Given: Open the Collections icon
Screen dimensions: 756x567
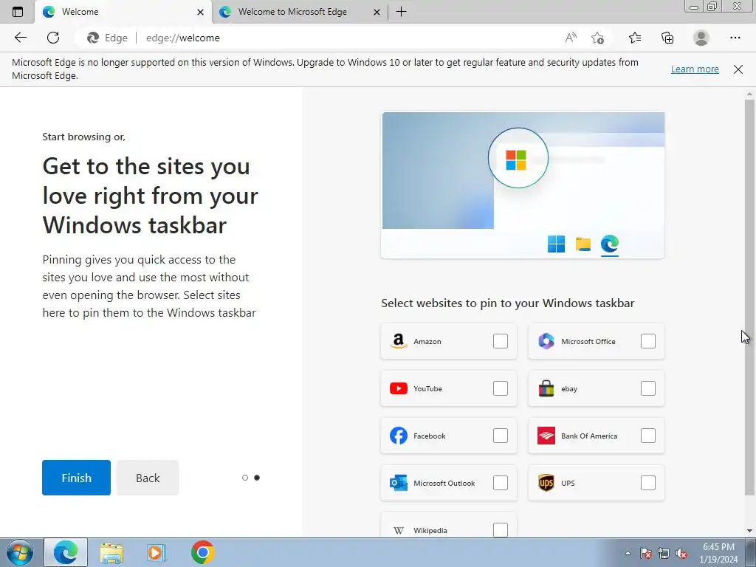Looking at the screenshot, I should 667,38.
